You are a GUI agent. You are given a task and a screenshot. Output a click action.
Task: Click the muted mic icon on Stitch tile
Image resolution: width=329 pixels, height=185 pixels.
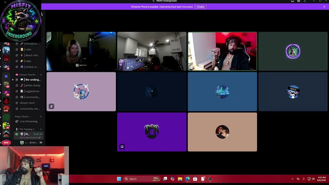[51, 106]
